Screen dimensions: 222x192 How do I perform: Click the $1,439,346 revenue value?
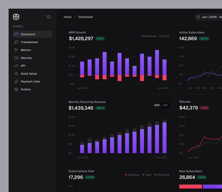(81, 108)
